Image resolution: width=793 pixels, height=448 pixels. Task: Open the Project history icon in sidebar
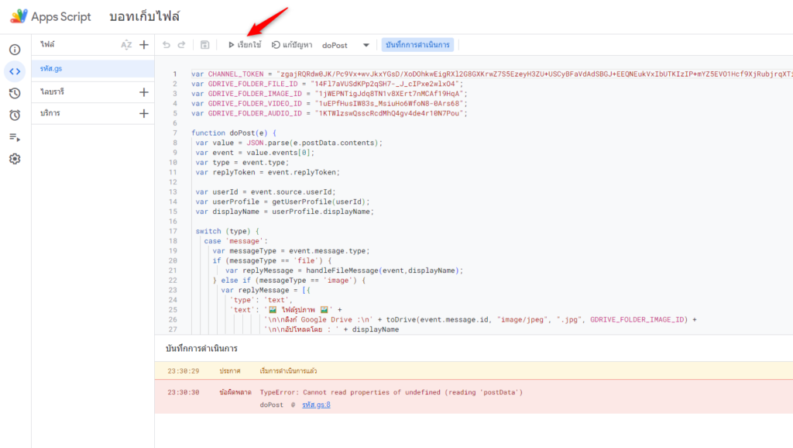point(15,93)
